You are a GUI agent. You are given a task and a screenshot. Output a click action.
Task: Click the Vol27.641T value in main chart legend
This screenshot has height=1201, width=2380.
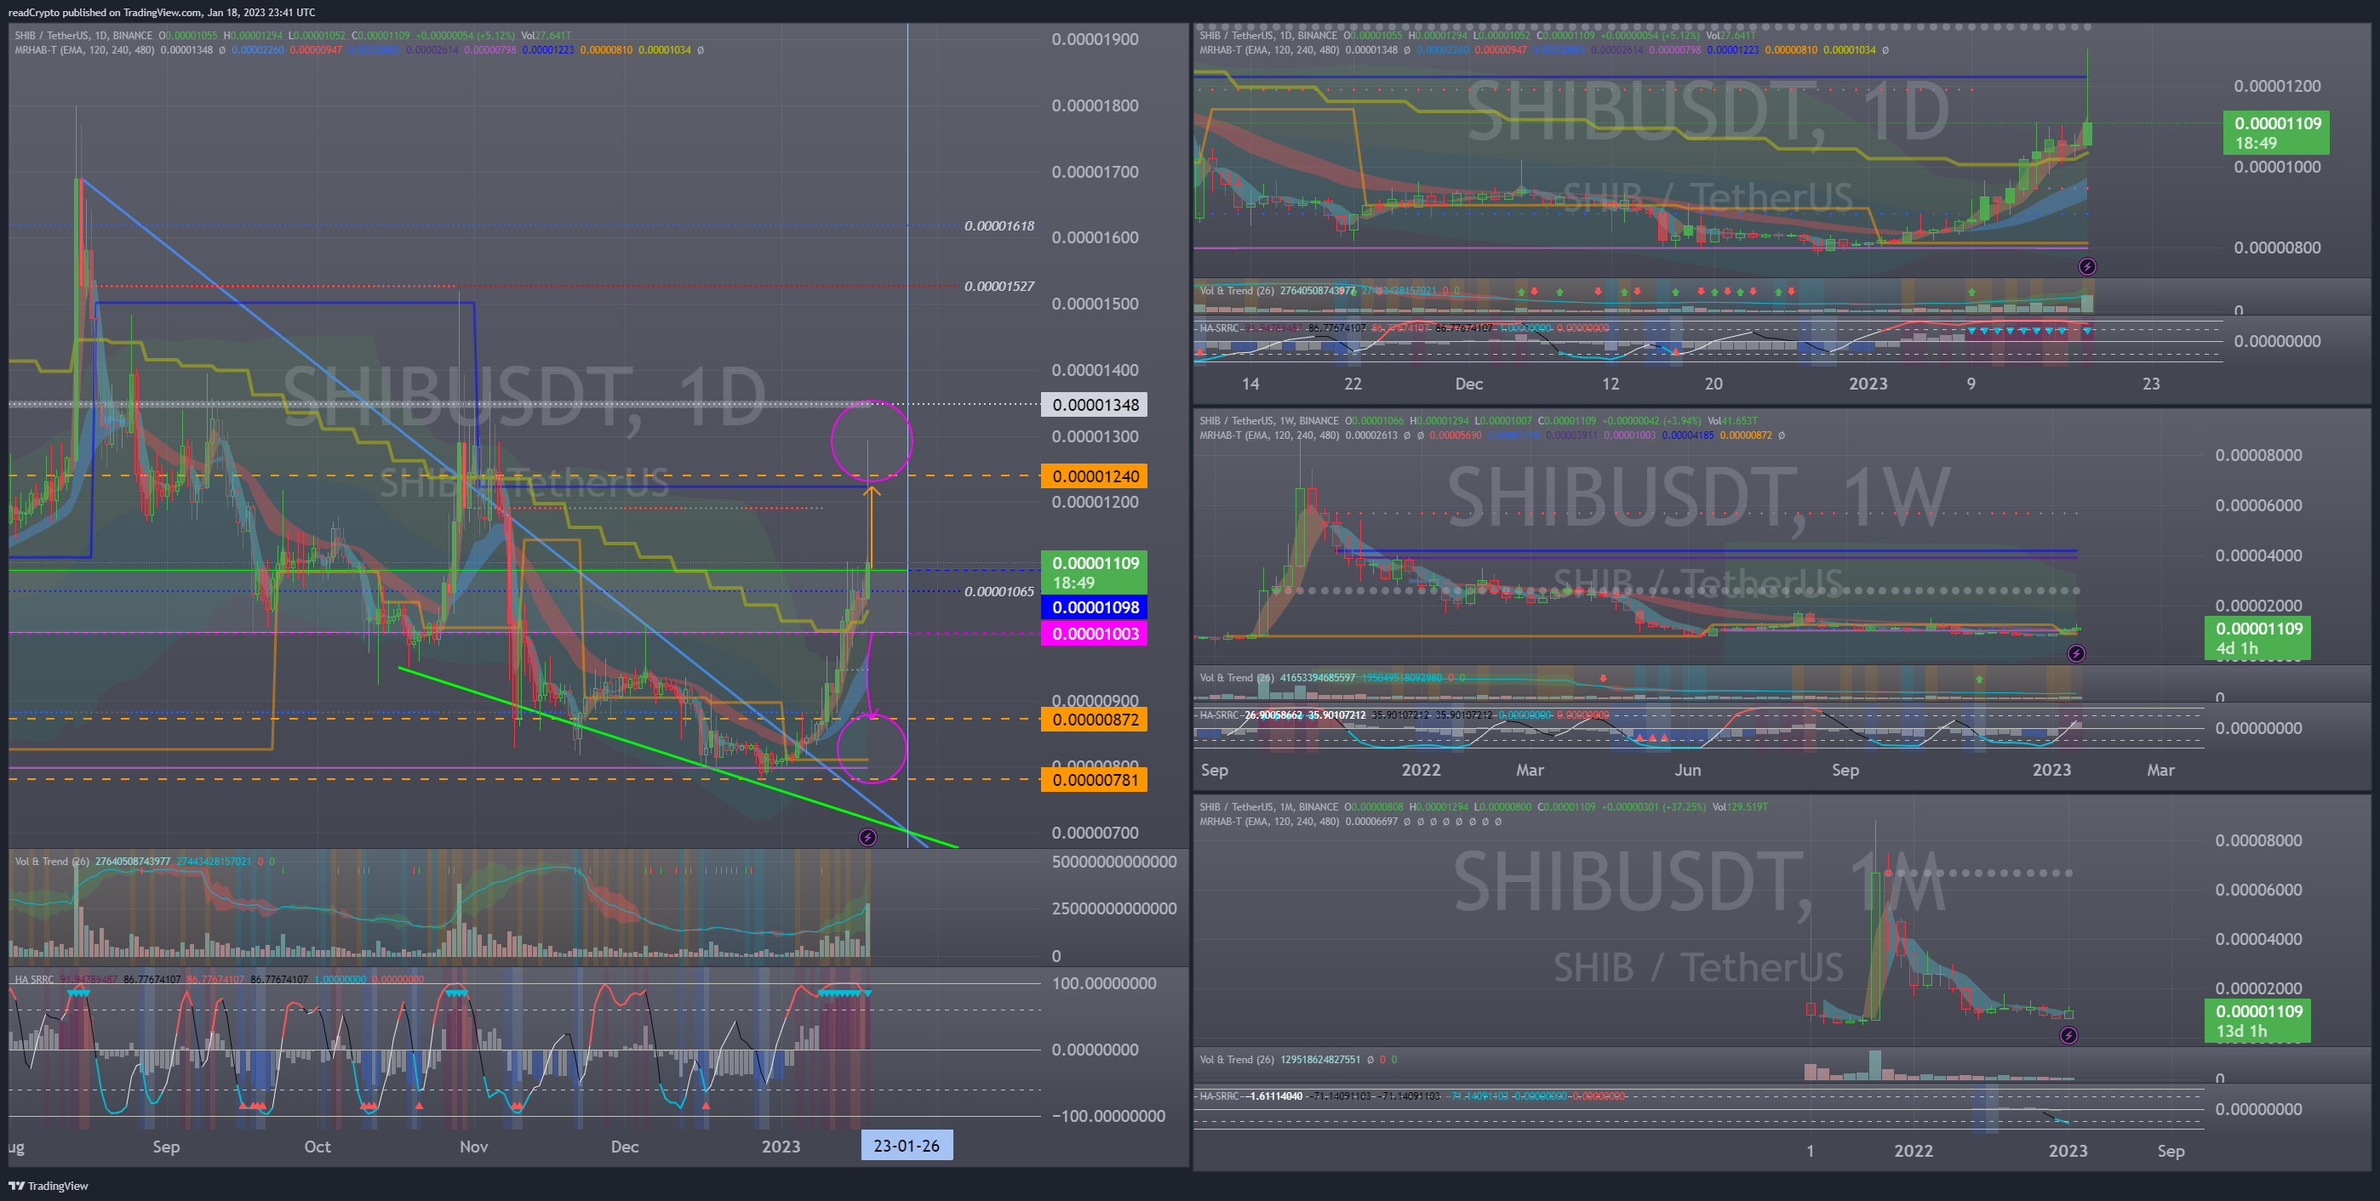(546, 36)
